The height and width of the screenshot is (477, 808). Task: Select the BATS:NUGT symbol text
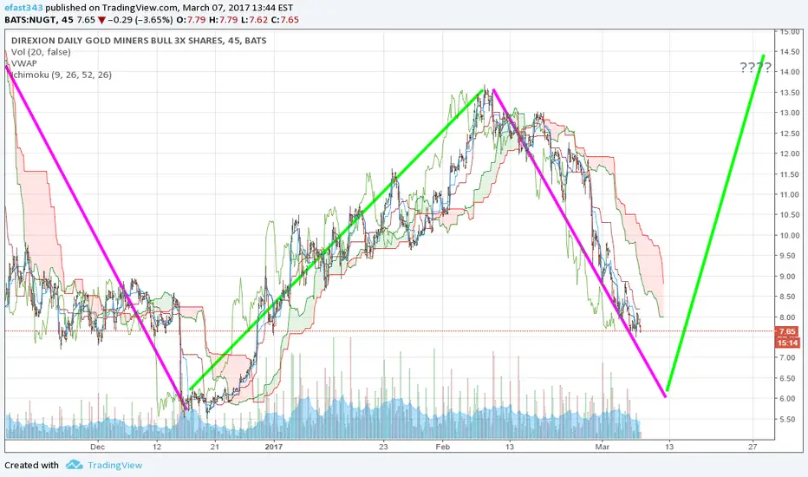click(30, 20)
